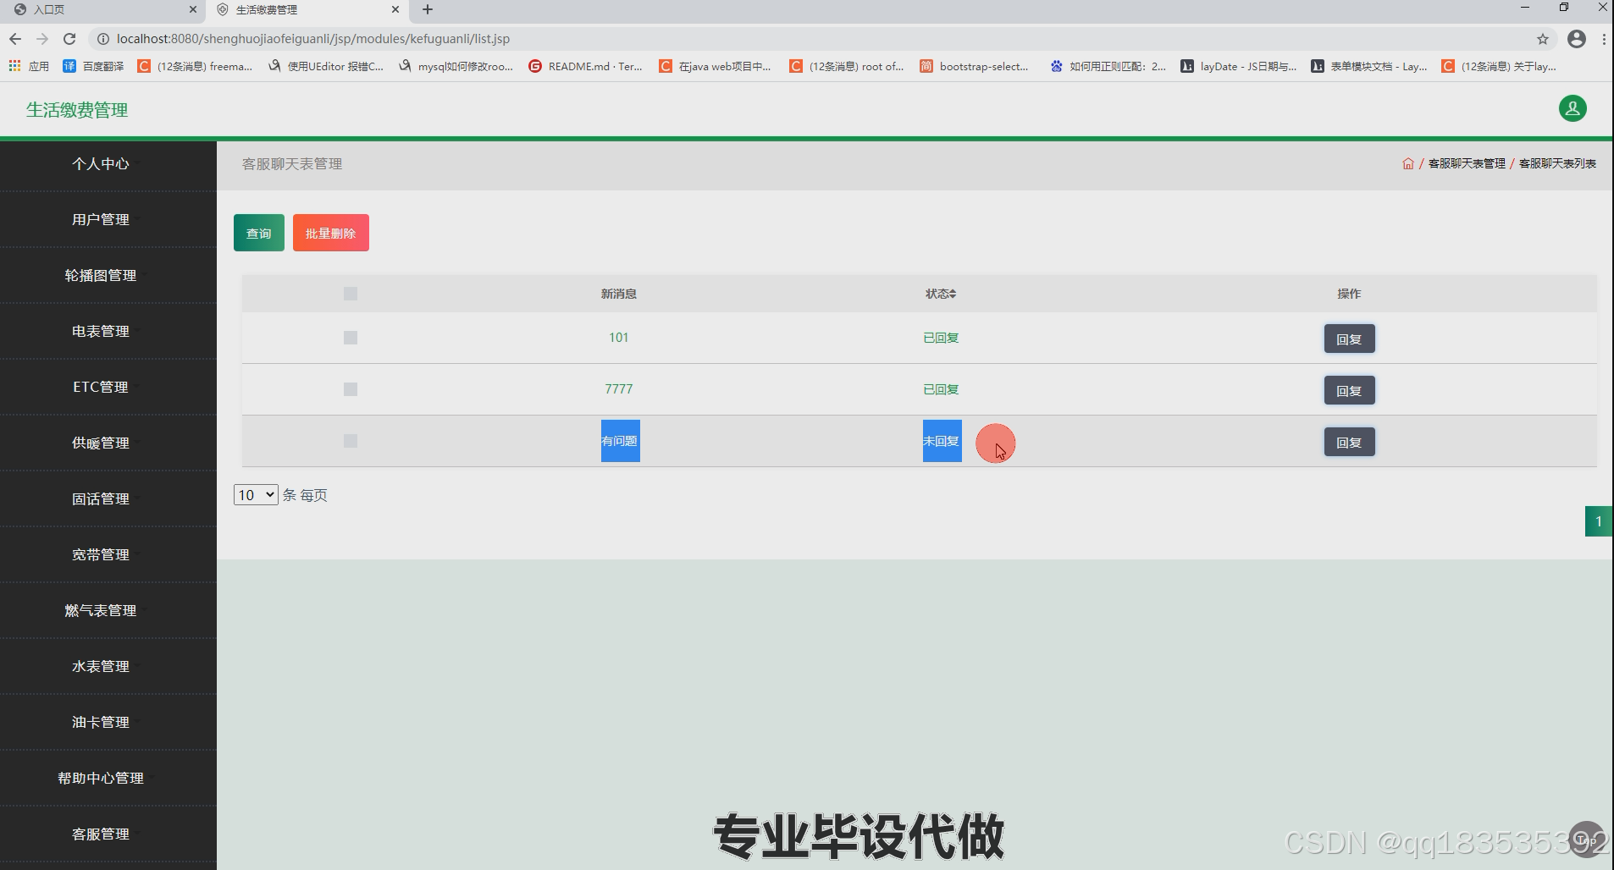This screenshot has height=870, width=1614.
Task: Open Chrome profile account icon
Action: (x=1577, y=39)
